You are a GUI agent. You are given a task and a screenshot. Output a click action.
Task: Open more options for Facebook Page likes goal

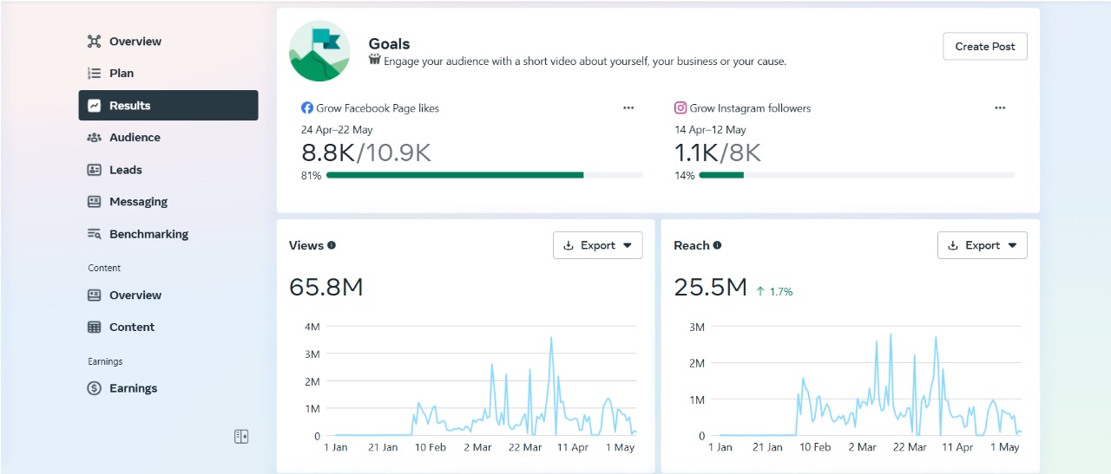coord(628,108)
